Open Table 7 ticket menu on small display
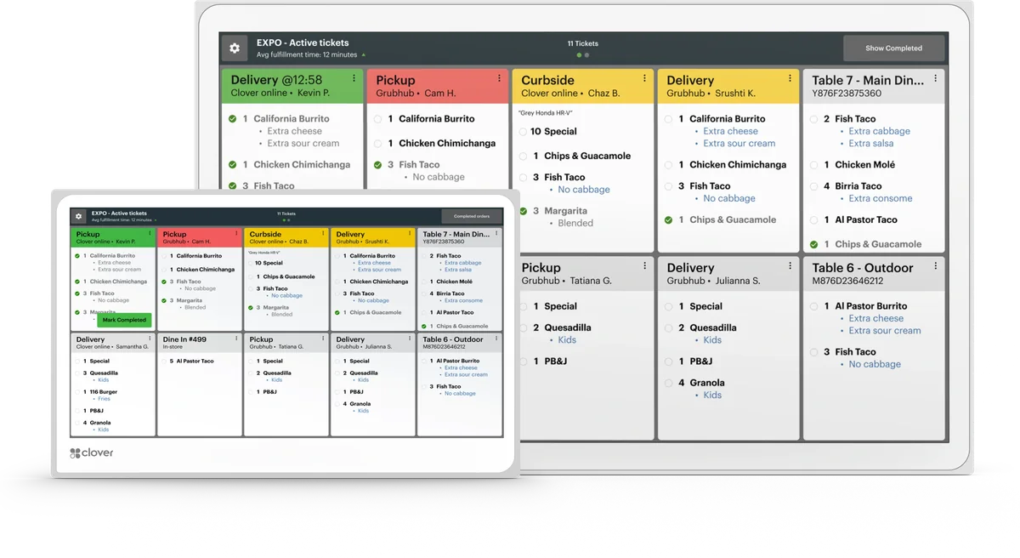 (x=497, y=233)
